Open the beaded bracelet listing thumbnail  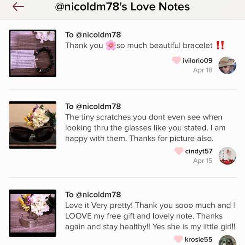click(33, 53)
